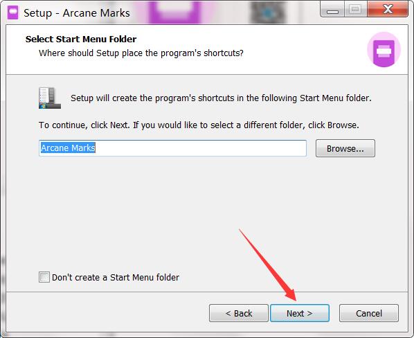Click the red arrow annotation

267,265
